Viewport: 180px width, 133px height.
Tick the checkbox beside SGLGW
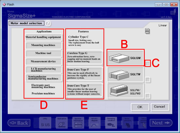[148, 63]
